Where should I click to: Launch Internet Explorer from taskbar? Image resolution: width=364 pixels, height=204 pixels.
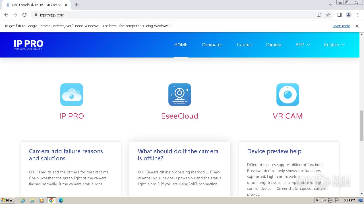pyautogui.click(x=23, y=200)
